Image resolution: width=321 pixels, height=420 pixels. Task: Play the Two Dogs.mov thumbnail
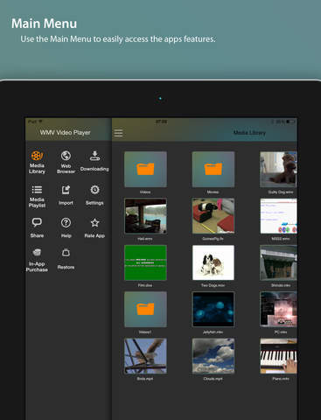(x=213, y=262)
